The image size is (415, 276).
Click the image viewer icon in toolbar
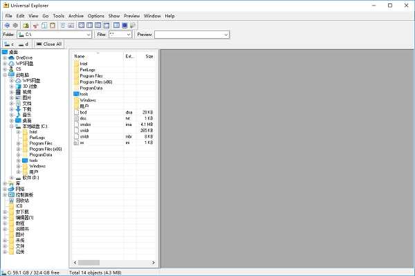click(71, 26)
